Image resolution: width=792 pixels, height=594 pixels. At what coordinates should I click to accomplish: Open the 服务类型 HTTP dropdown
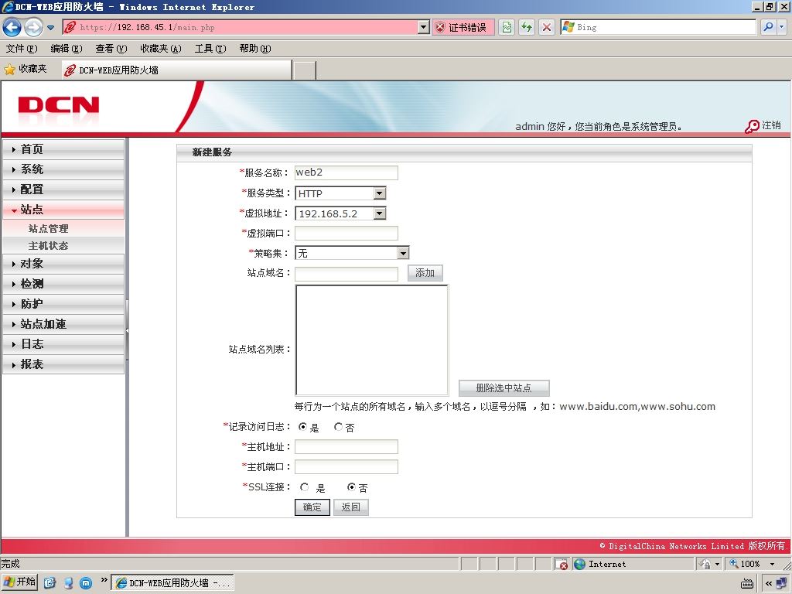[340, 193]
